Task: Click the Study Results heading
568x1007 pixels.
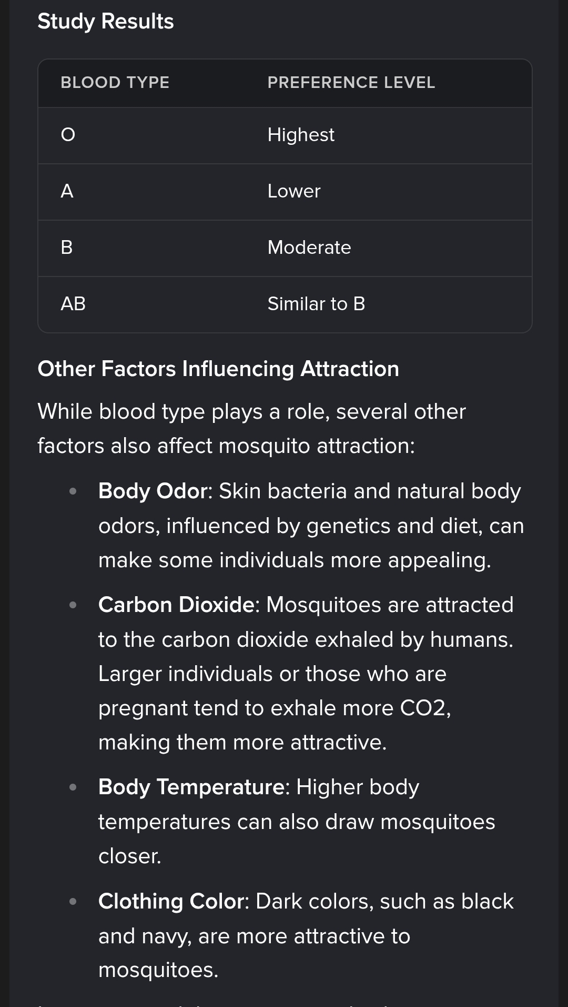Action: pyautogui.click(x=106, y=22)
